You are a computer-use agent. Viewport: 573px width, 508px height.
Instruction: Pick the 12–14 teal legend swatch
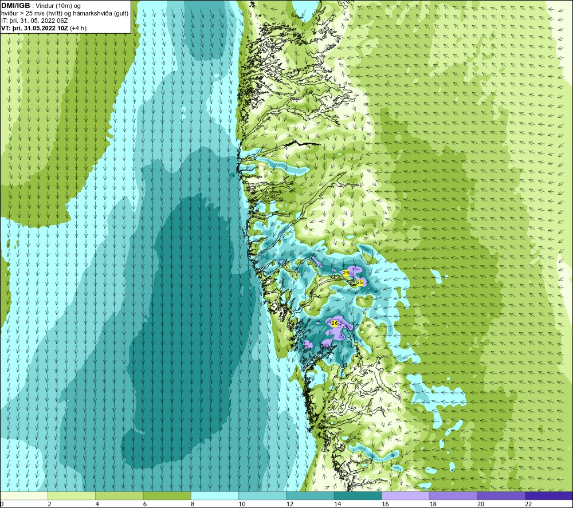click(x=310, y=495)
